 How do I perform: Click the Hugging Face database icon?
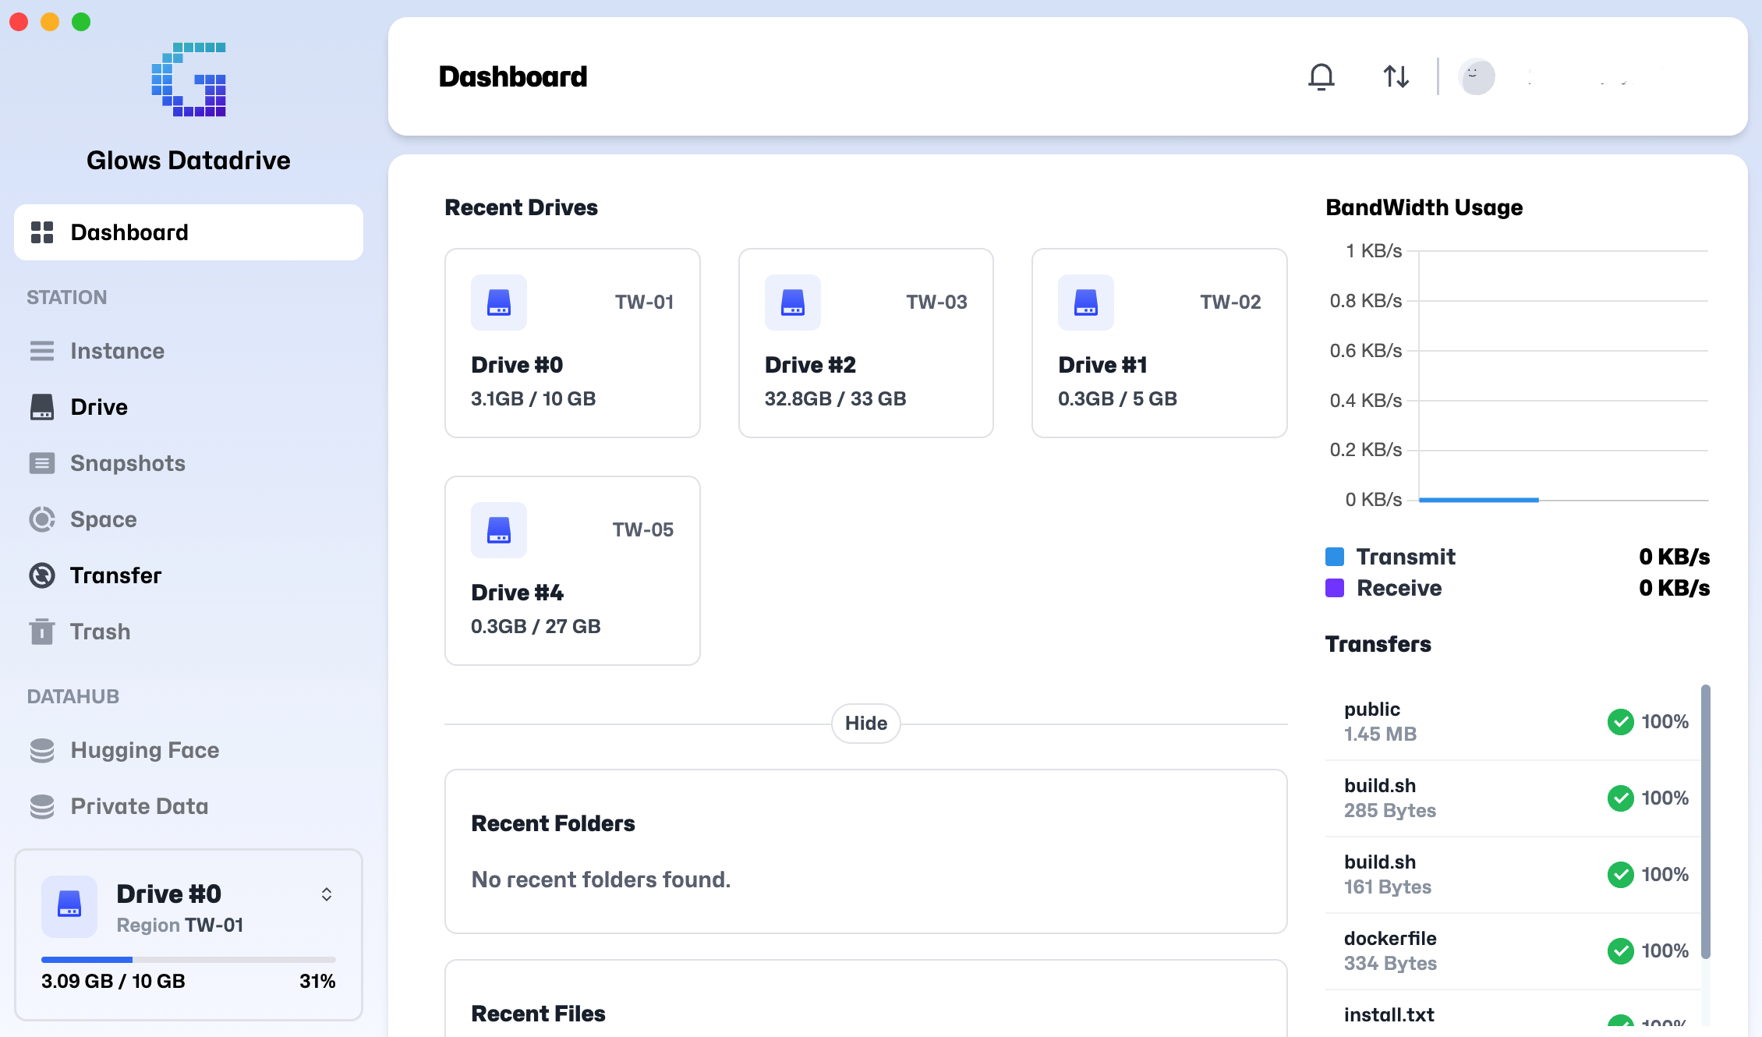(42, 750)
